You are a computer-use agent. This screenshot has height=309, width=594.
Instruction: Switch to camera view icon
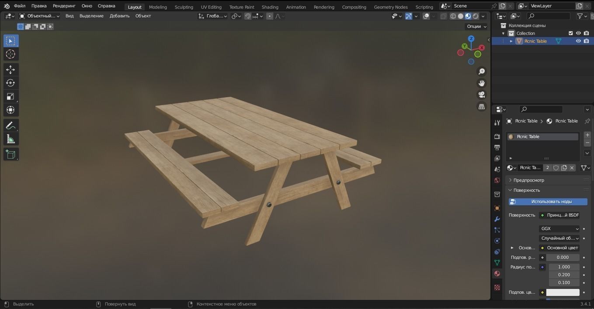(482, 95)
